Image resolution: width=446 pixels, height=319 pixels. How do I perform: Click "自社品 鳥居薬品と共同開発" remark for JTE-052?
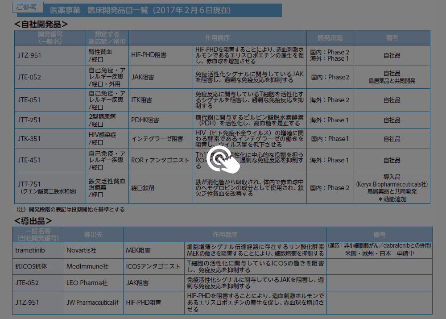[392, 77]
